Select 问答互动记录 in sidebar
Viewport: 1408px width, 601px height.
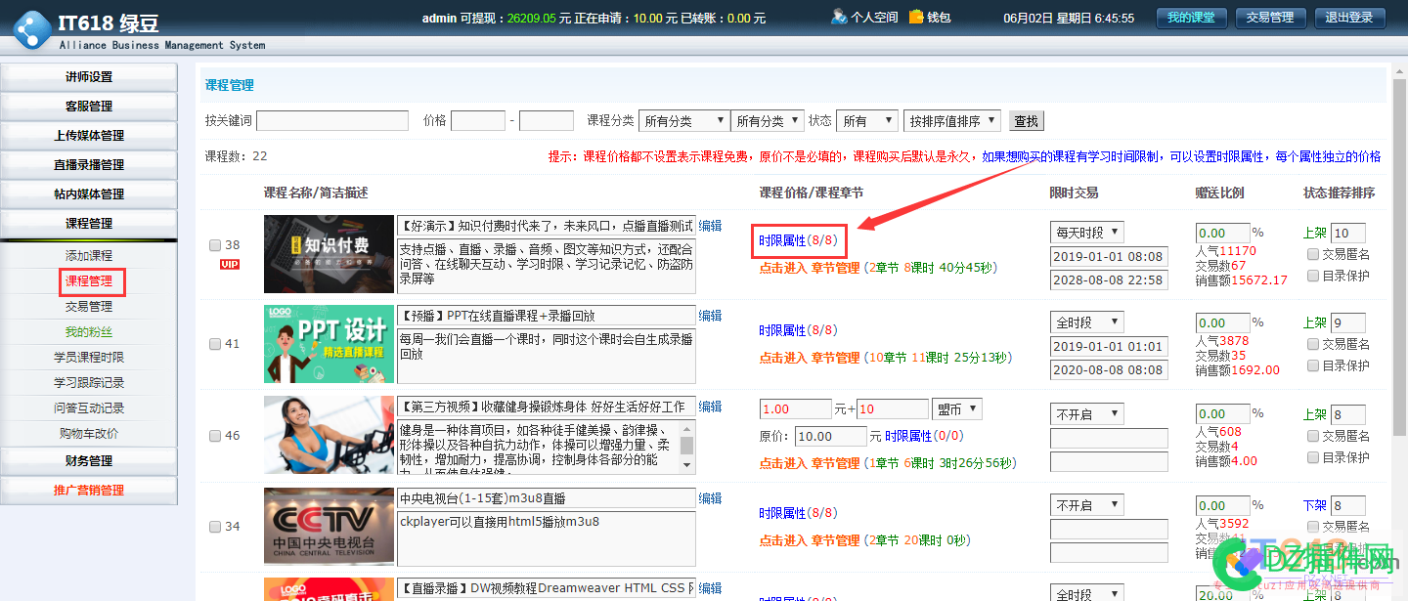click(89, 408)
